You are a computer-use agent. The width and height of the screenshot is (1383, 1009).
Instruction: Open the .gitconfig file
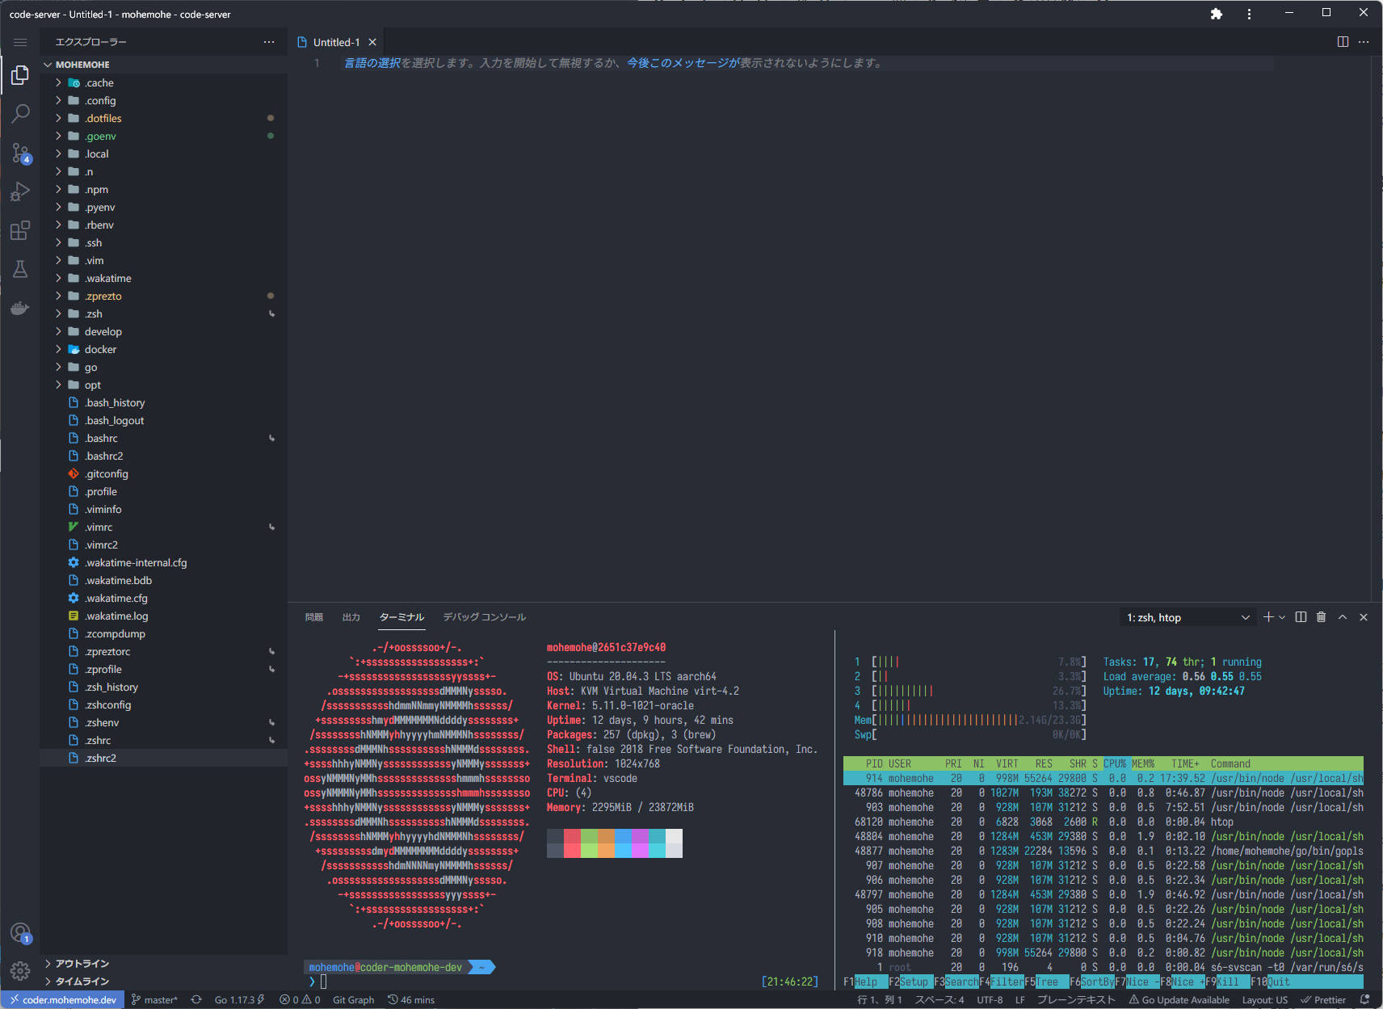163,474
